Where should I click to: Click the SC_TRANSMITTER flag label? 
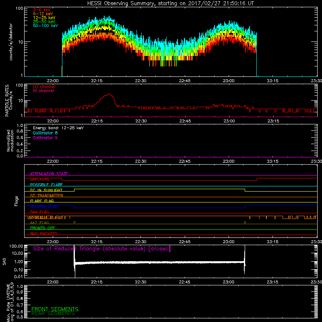click(46, 196)
